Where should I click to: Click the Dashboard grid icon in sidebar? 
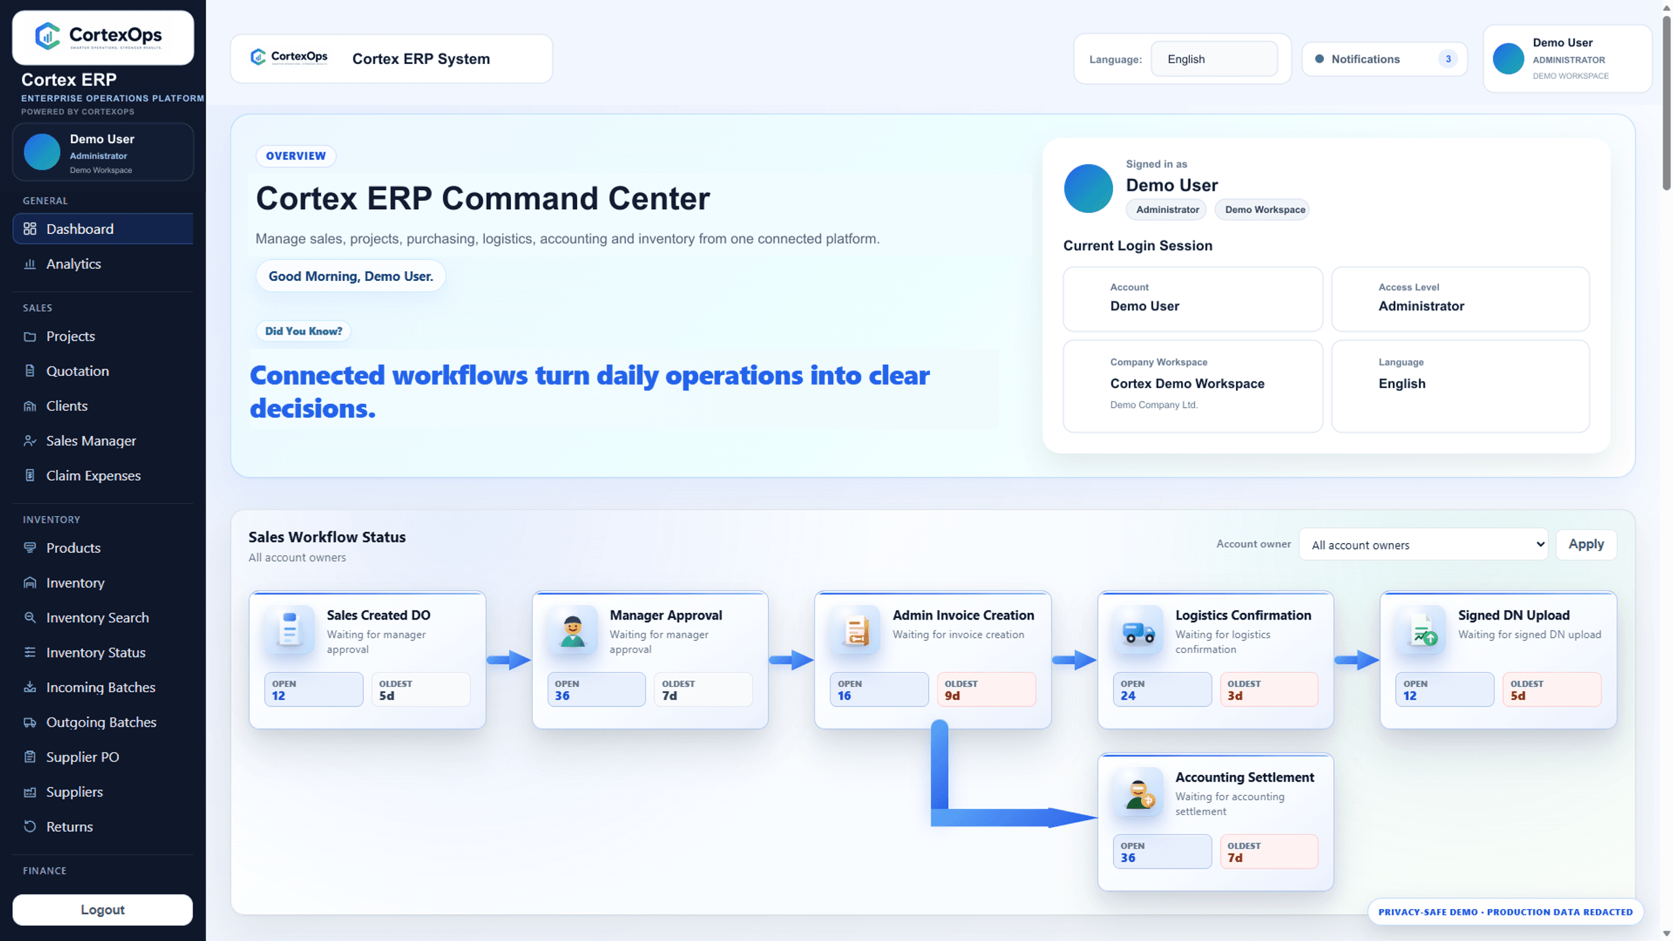pos(30,229)
